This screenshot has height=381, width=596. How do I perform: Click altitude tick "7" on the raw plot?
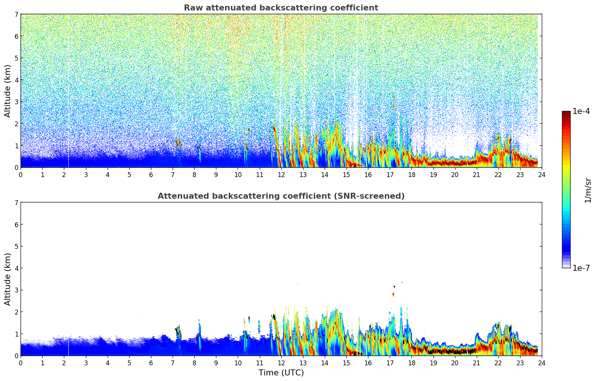pyautogui.click(x=16, y=15)
